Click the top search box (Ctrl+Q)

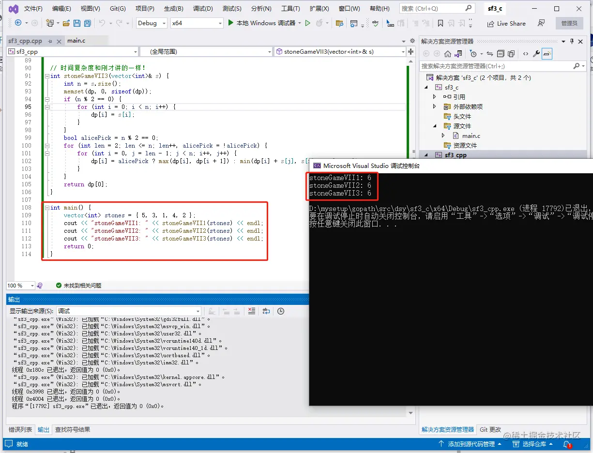437,8
